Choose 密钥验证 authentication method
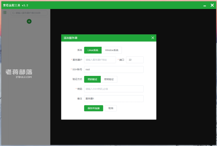The image size is (217, 146). coord(109,79)
